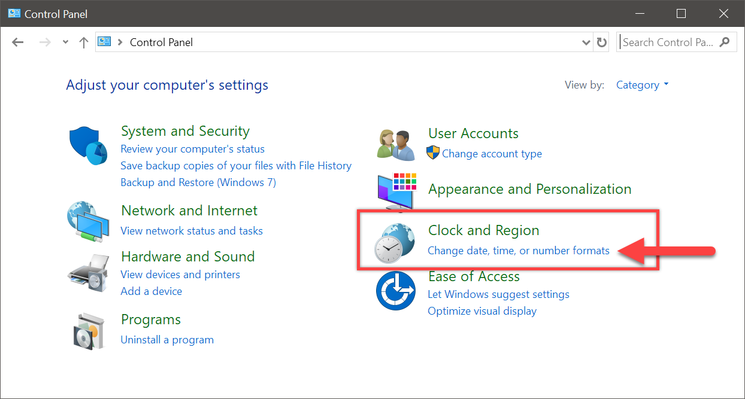The image size is (745, 399).
Task: Click the search magnifier icon
Action: point(725,42)
